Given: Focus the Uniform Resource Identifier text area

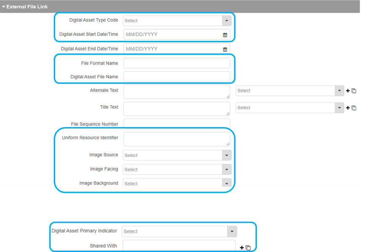Looking at the screenshot, I should pos(177,139).
